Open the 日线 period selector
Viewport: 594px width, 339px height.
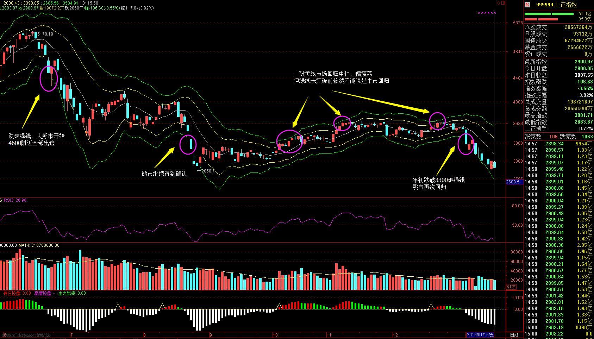click(x=514, y=335)
